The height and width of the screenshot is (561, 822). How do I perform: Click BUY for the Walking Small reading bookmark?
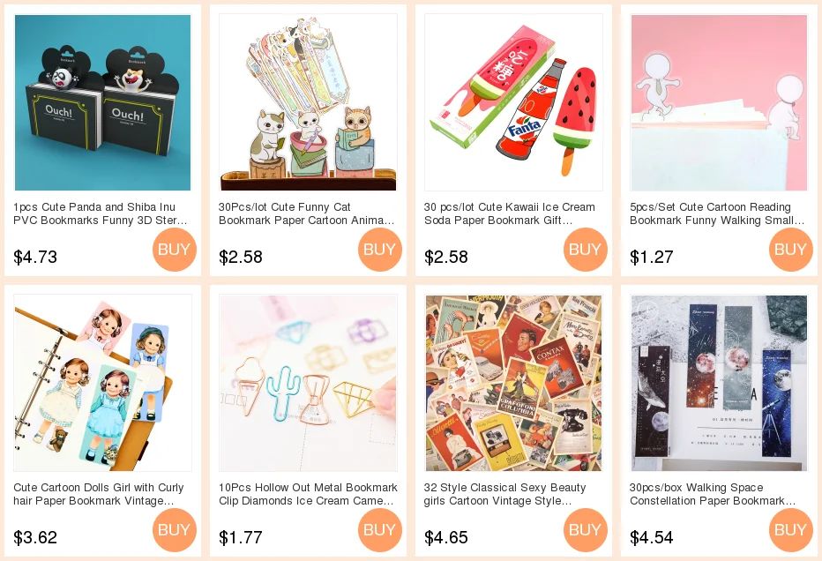point(791,250)
